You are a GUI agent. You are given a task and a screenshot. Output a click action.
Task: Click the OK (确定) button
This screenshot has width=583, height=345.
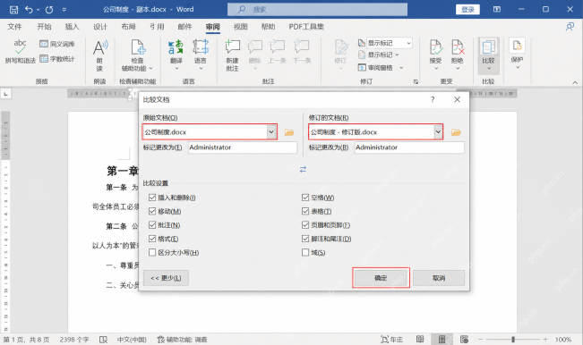tap(381, 278)
